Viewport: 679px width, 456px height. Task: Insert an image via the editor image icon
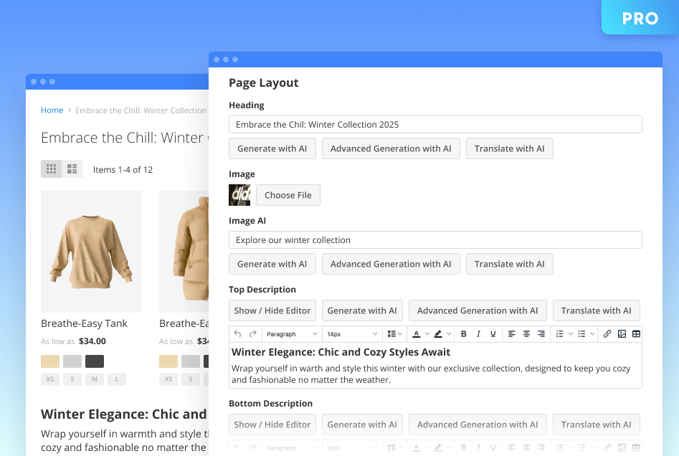tap(622, 334)
